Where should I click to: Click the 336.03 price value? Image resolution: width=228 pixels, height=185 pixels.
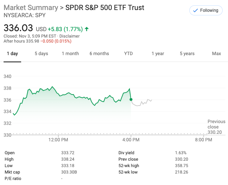(18, 28)
